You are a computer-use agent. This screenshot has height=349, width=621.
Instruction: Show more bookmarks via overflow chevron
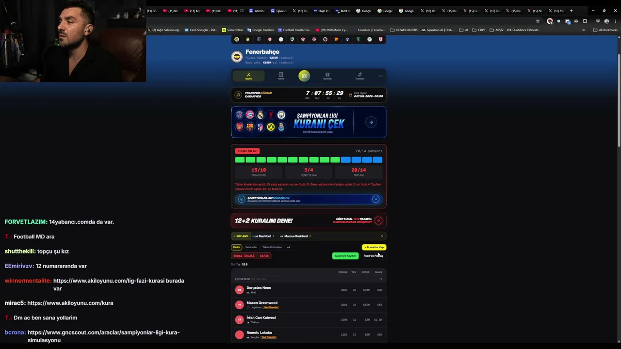tap(583, 30)
